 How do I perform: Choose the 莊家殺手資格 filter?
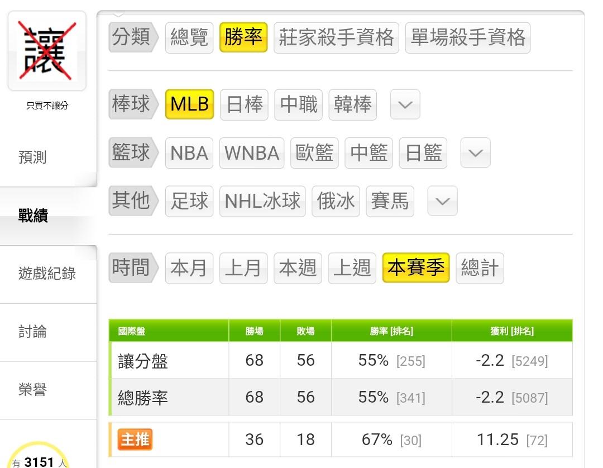point(337,37)
